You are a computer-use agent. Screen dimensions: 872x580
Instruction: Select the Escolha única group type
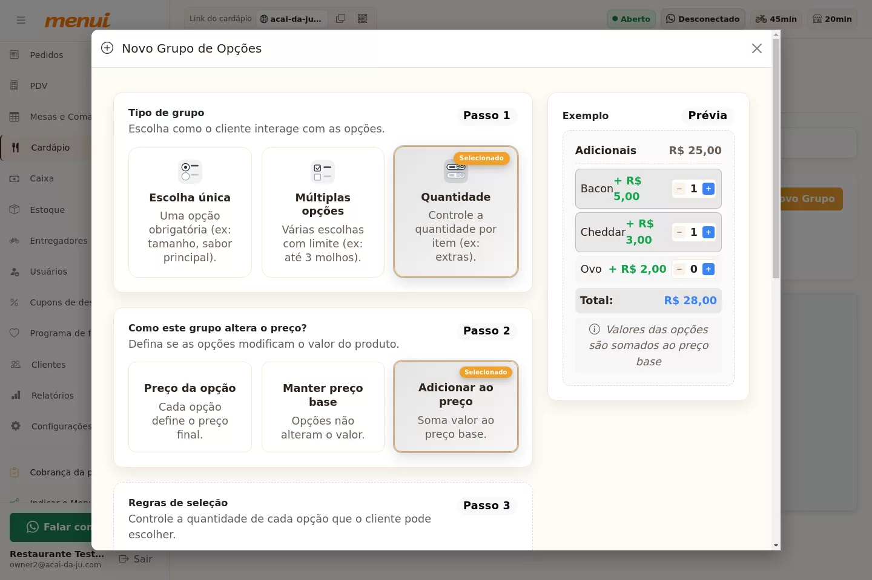click(190, 212)
